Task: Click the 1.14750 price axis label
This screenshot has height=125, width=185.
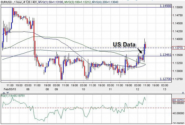Action: (x=178, y=15)
